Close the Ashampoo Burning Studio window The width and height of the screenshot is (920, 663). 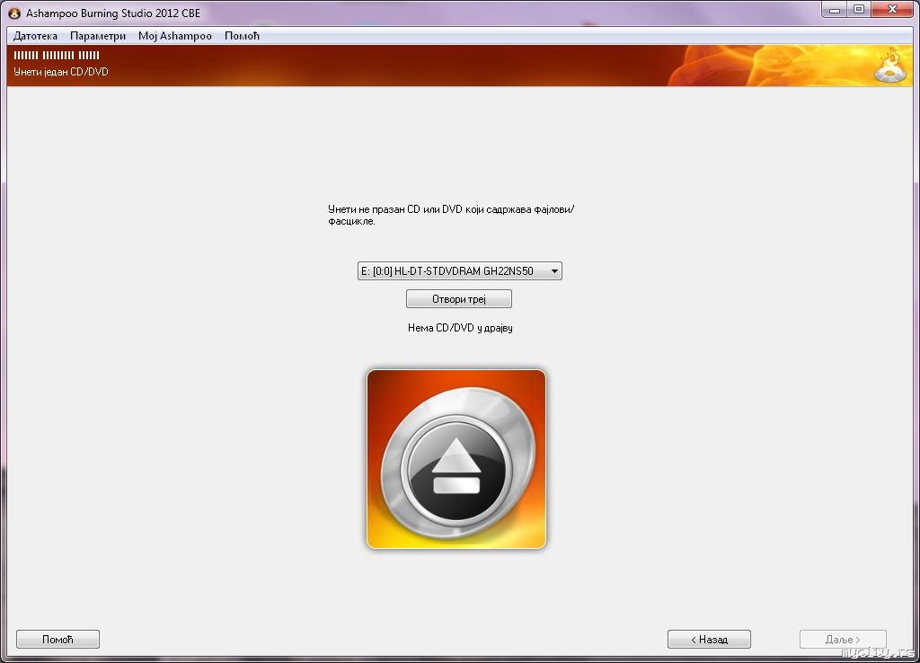[x=892, y=9]
